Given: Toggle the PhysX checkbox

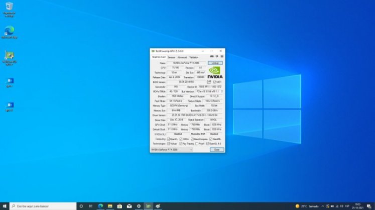Looking at the screenshot, I should 197,144.
